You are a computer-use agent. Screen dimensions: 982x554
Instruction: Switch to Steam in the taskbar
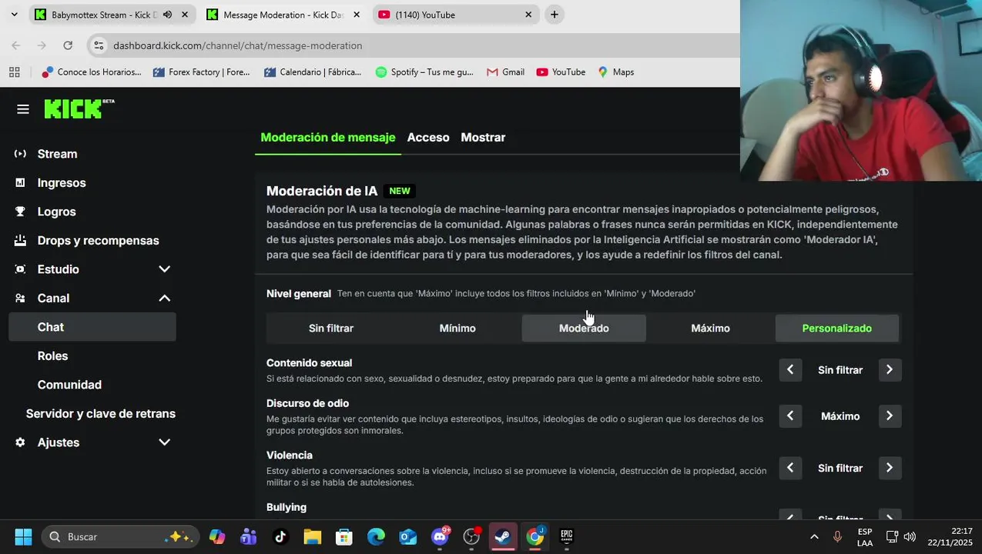[503, 536]
